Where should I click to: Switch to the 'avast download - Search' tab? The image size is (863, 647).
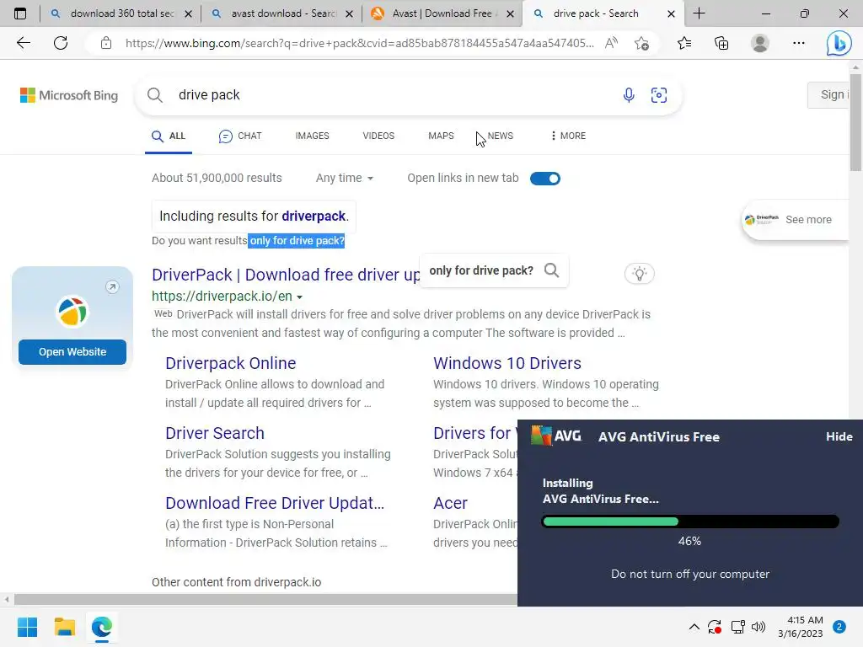(282, 13)
